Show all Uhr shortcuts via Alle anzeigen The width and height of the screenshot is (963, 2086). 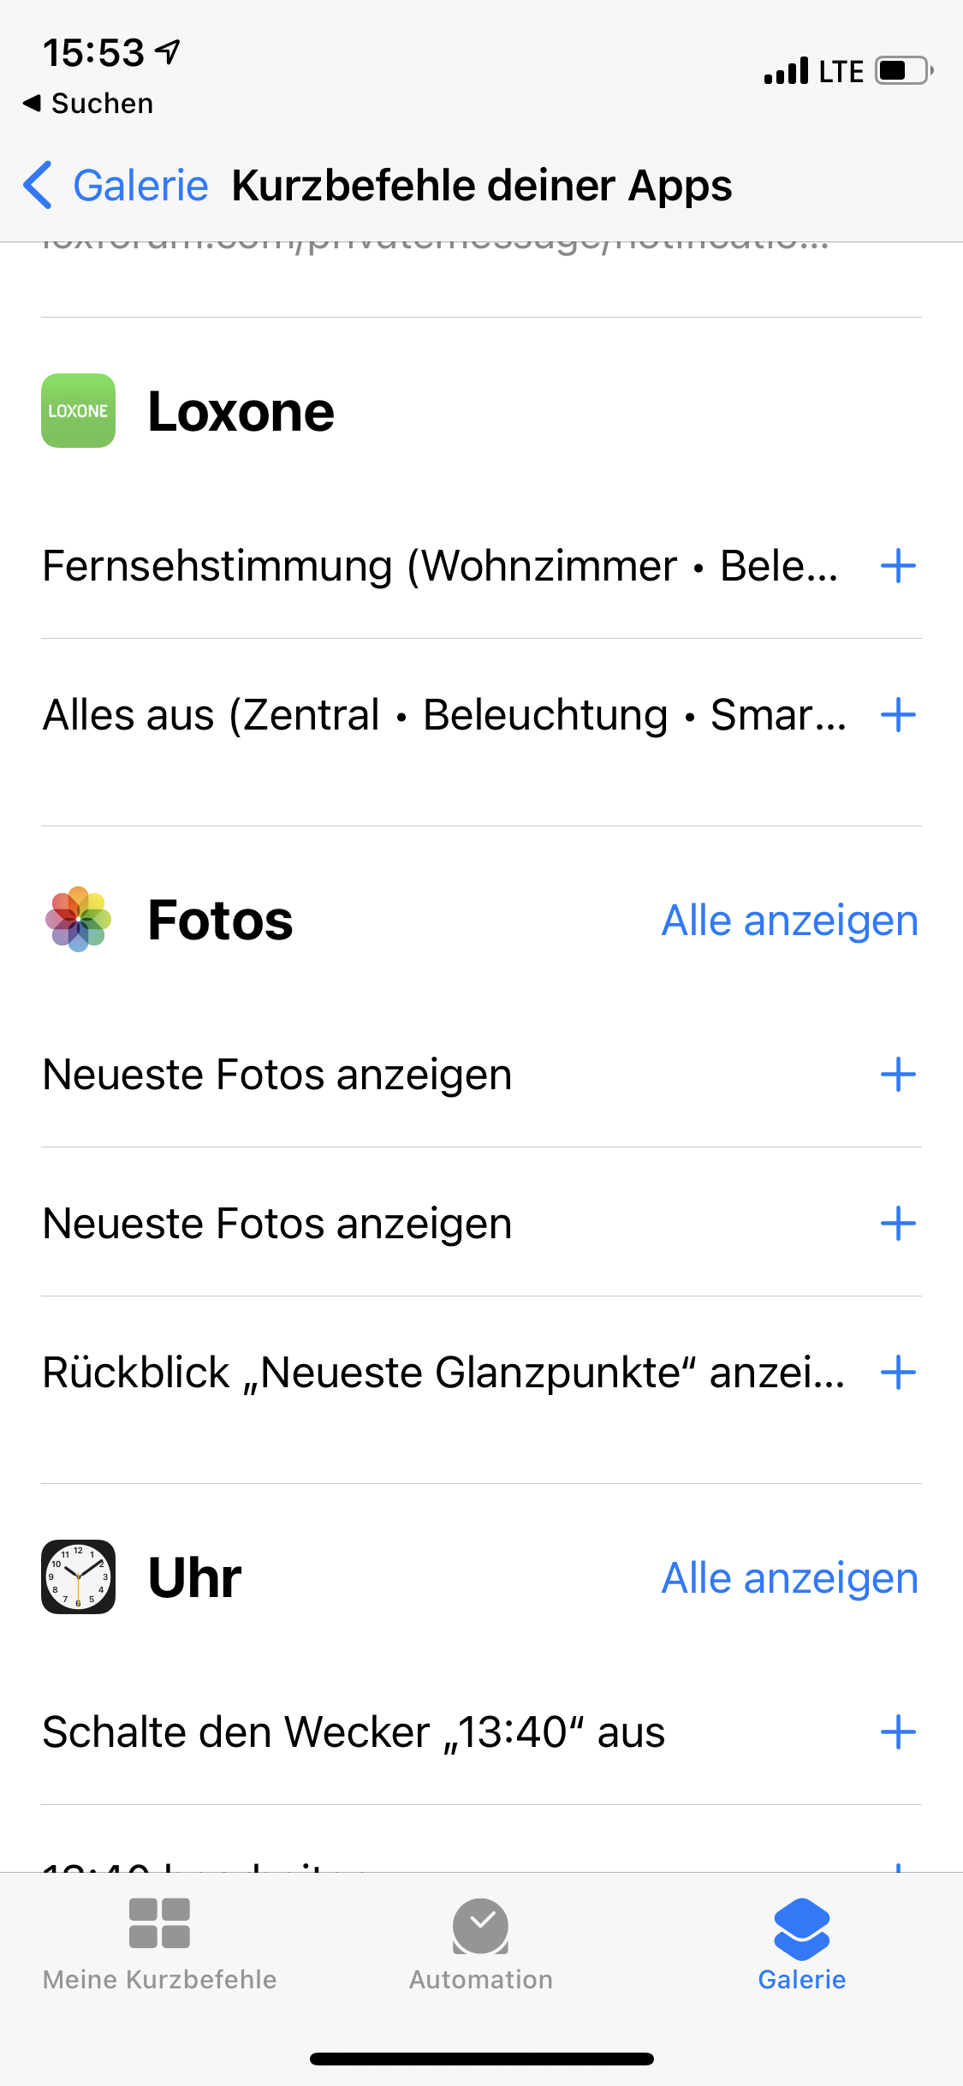789,1578
